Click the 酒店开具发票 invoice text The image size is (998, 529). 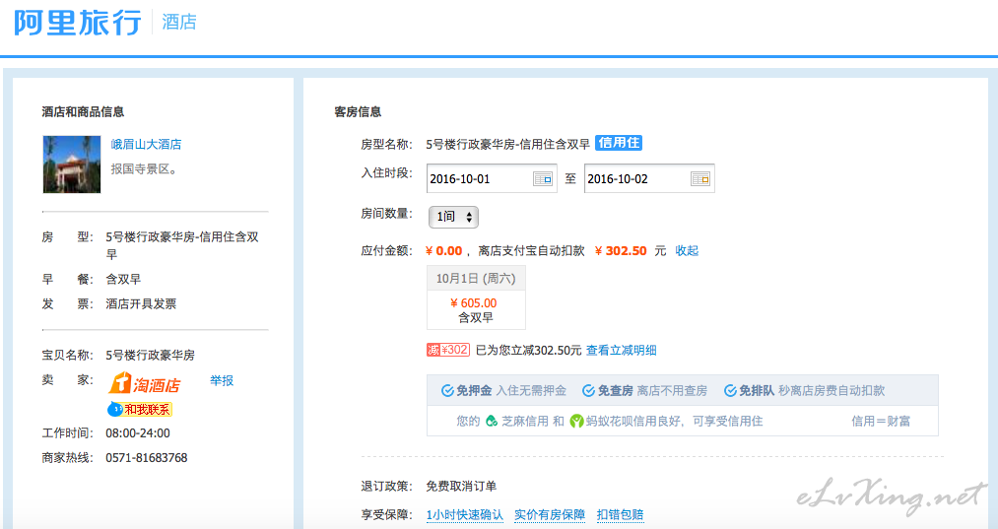tap(141, 303)
